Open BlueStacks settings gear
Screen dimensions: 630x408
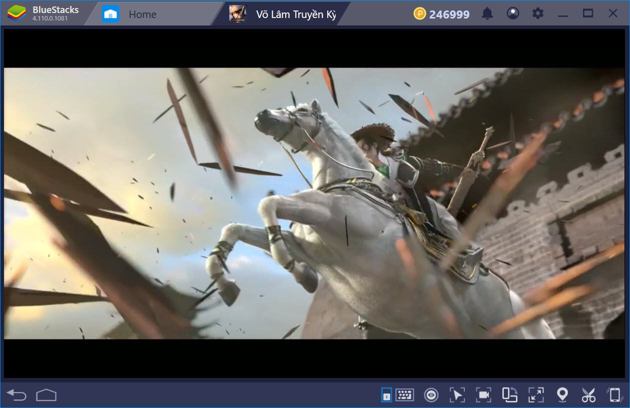(538, 13)
